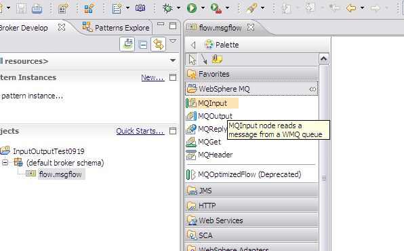This screenshot has height=251, width=404.
Task: Click the Print toolbar icon
Action: click(37, 9)
